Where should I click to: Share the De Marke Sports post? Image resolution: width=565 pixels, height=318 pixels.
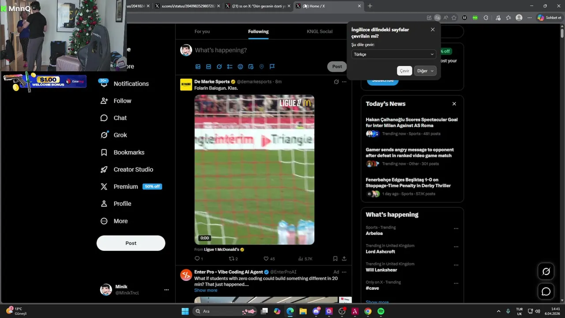(x=344, y=259)
